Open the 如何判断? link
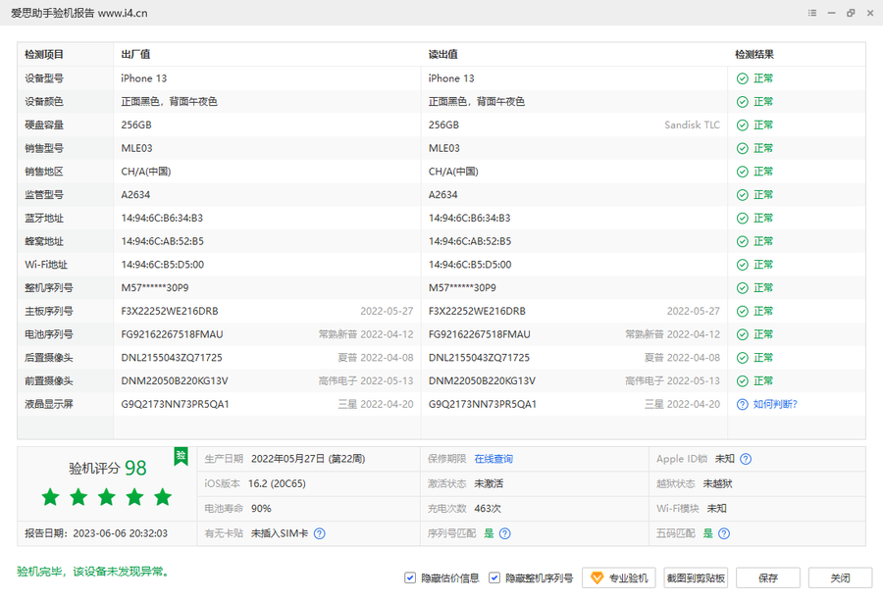The image size is (883, 601). point(775,404)
